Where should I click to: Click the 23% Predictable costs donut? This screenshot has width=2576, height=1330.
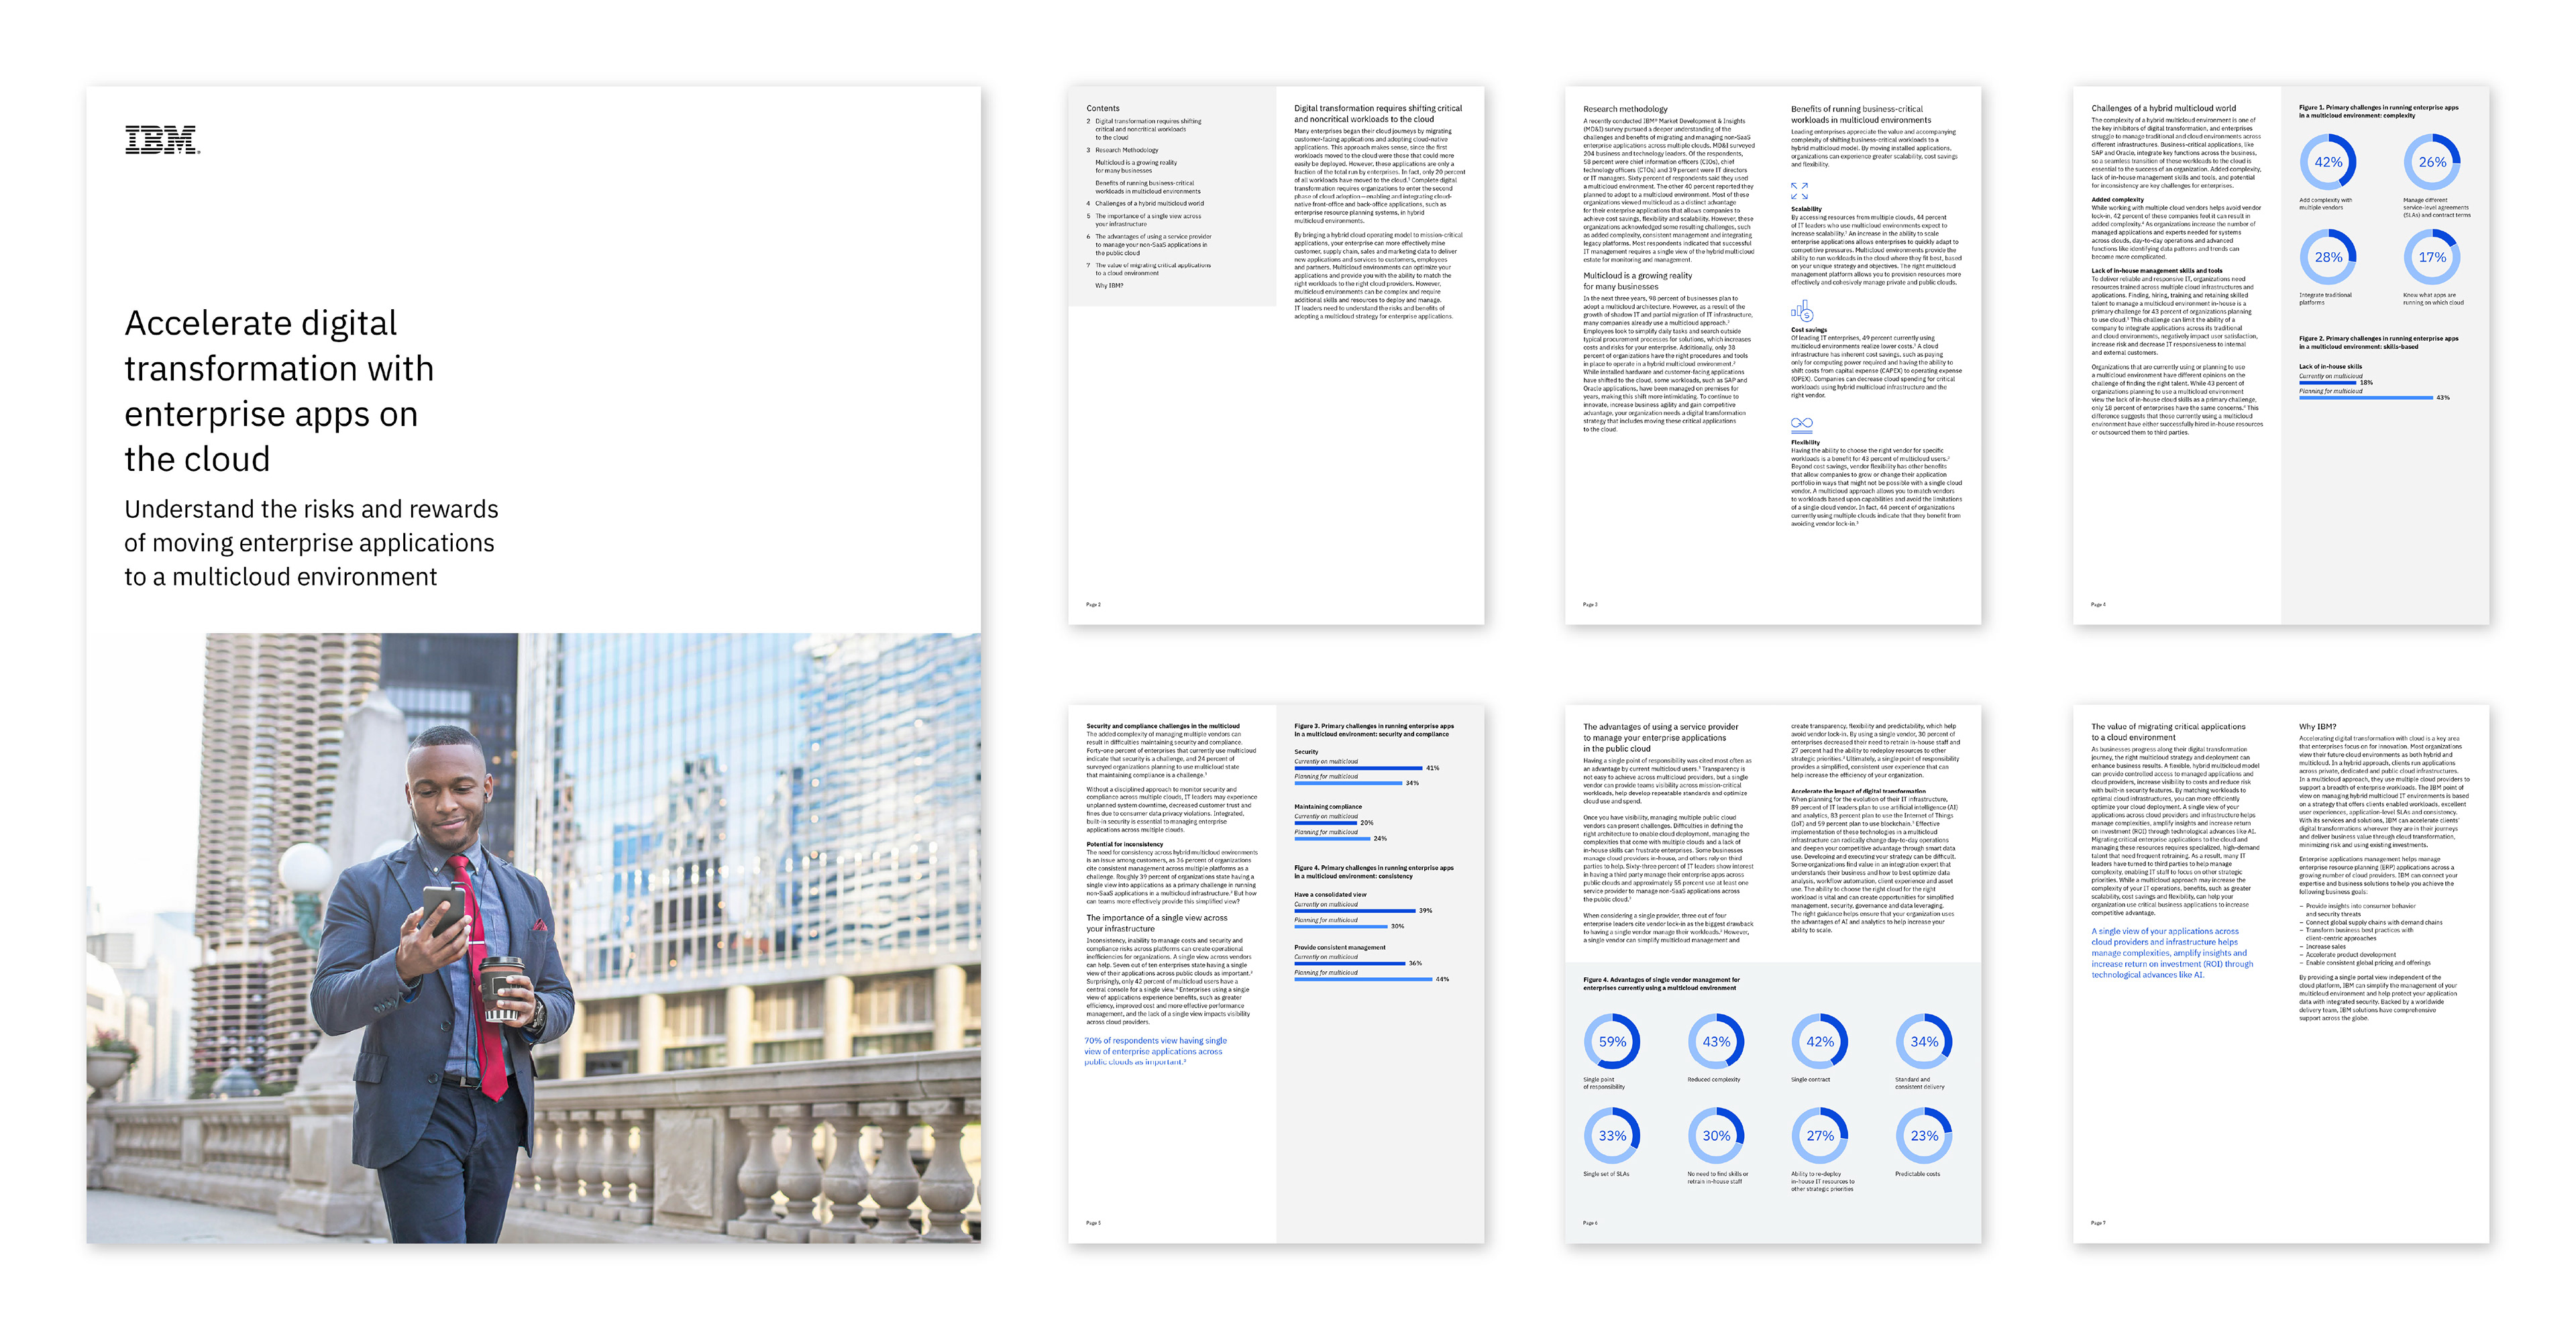click(x=1924, y=1136)
